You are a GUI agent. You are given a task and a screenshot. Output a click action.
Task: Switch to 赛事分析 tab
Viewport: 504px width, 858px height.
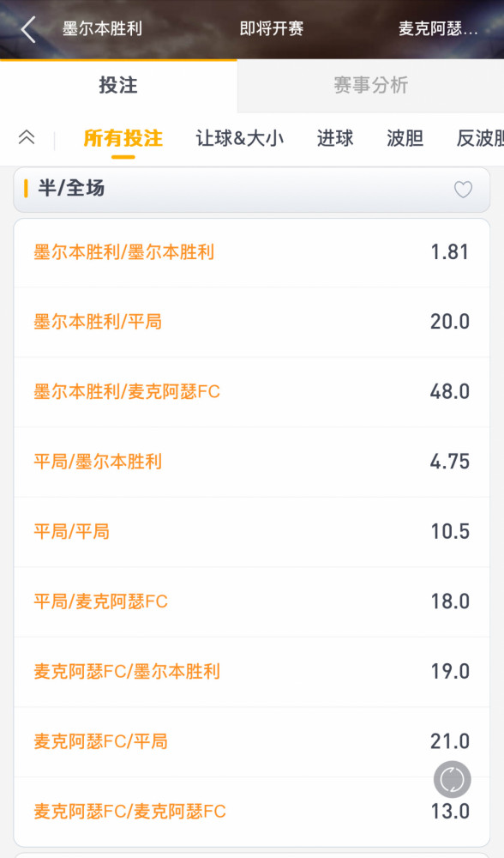click(x=370, y=85)
